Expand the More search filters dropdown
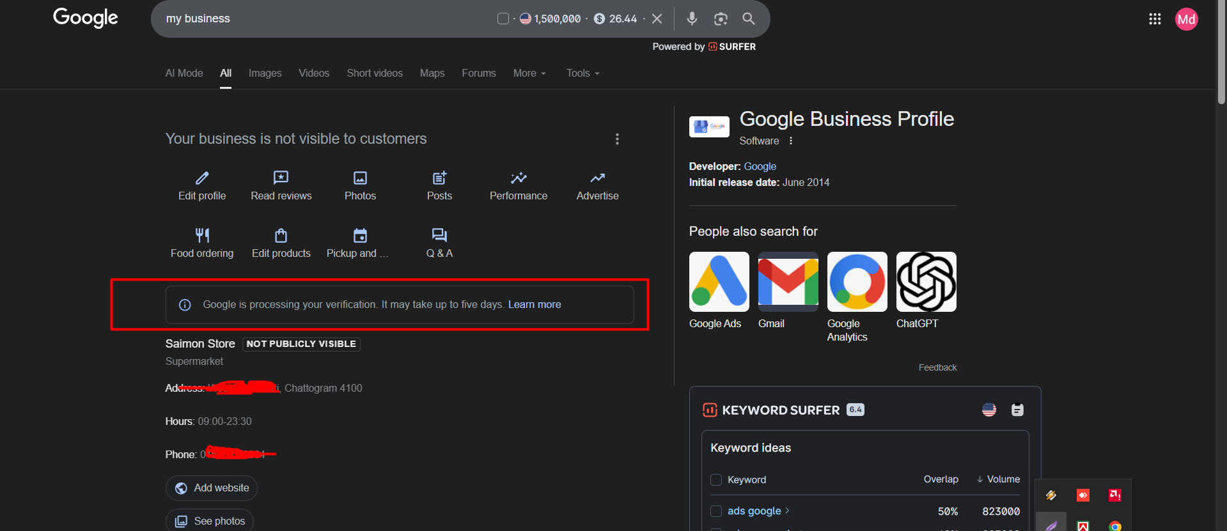This screenshot has height=531, width=1227. [x=529, y=73]
